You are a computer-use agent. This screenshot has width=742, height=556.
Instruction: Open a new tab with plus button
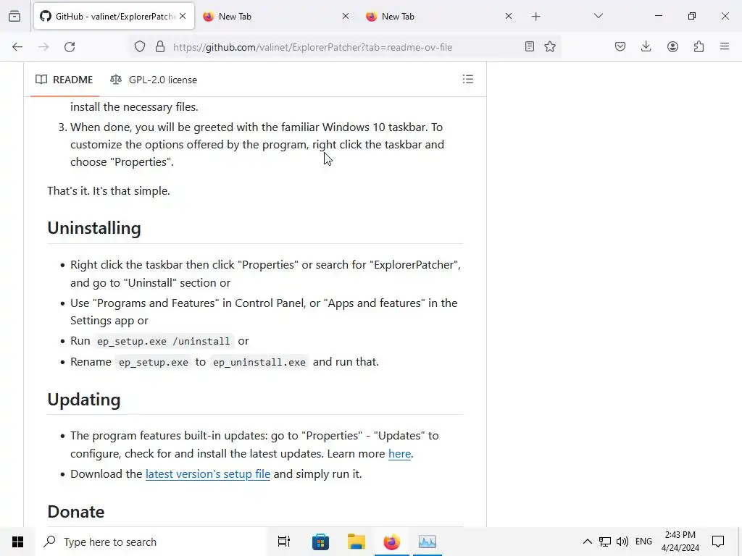[535, 17]
